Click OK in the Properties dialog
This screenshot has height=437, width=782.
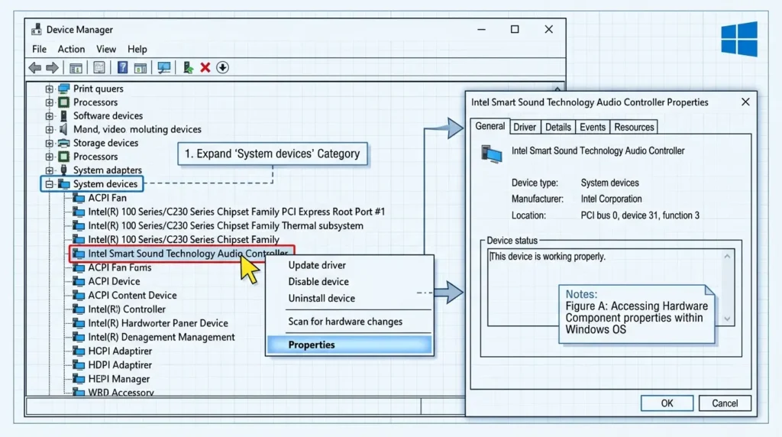(667, 403)
